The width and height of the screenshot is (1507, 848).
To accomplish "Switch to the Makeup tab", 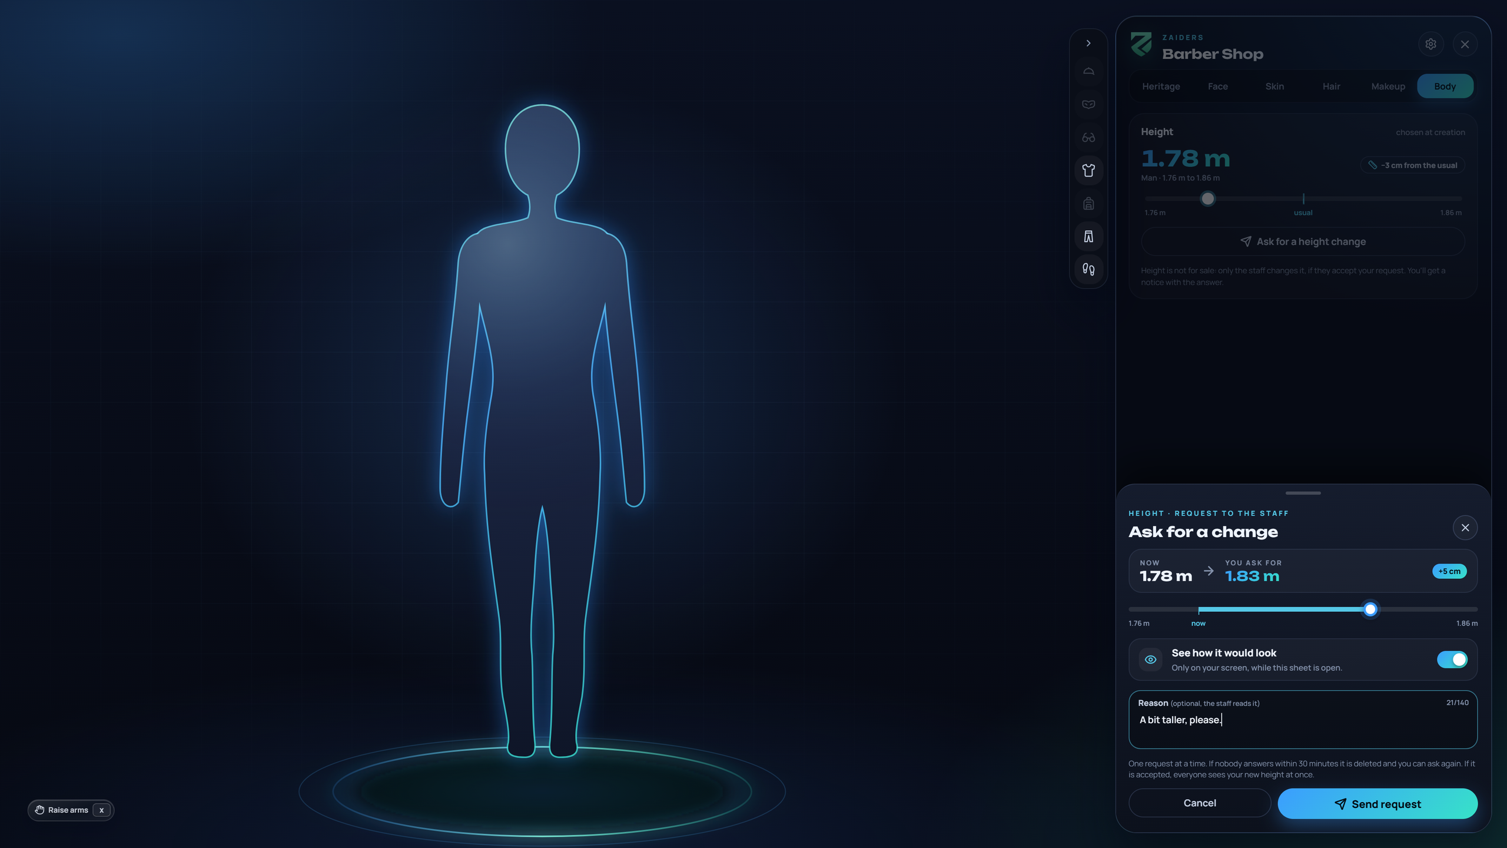I will coord(1387,86).
